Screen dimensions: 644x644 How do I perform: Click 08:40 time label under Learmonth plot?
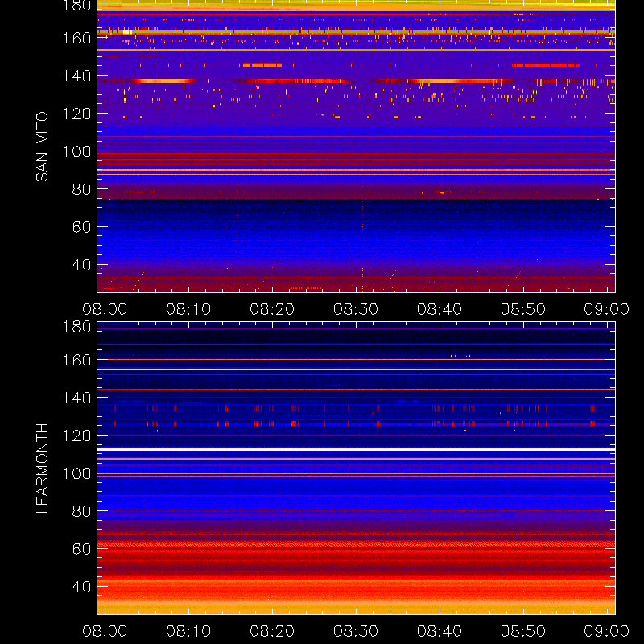[440, 631]
